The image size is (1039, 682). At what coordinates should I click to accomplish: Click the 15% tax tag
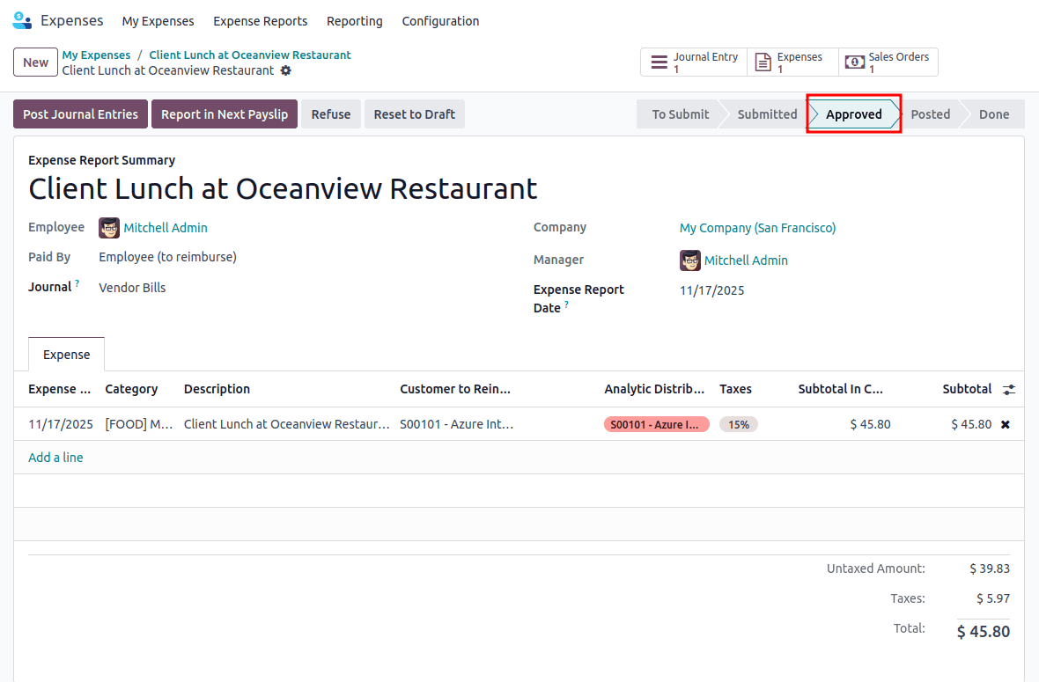(x=738, y=424)
